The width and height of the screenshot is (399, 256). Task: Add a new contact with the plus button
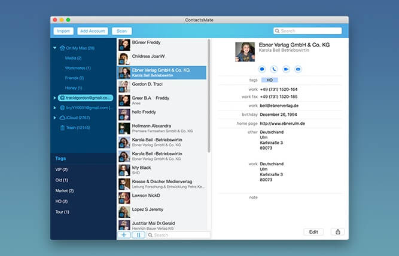point(124,235)
